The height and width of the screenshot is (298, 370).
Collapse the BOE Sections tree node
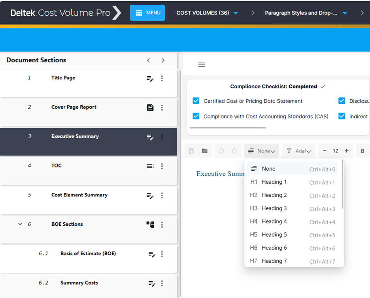20,224
